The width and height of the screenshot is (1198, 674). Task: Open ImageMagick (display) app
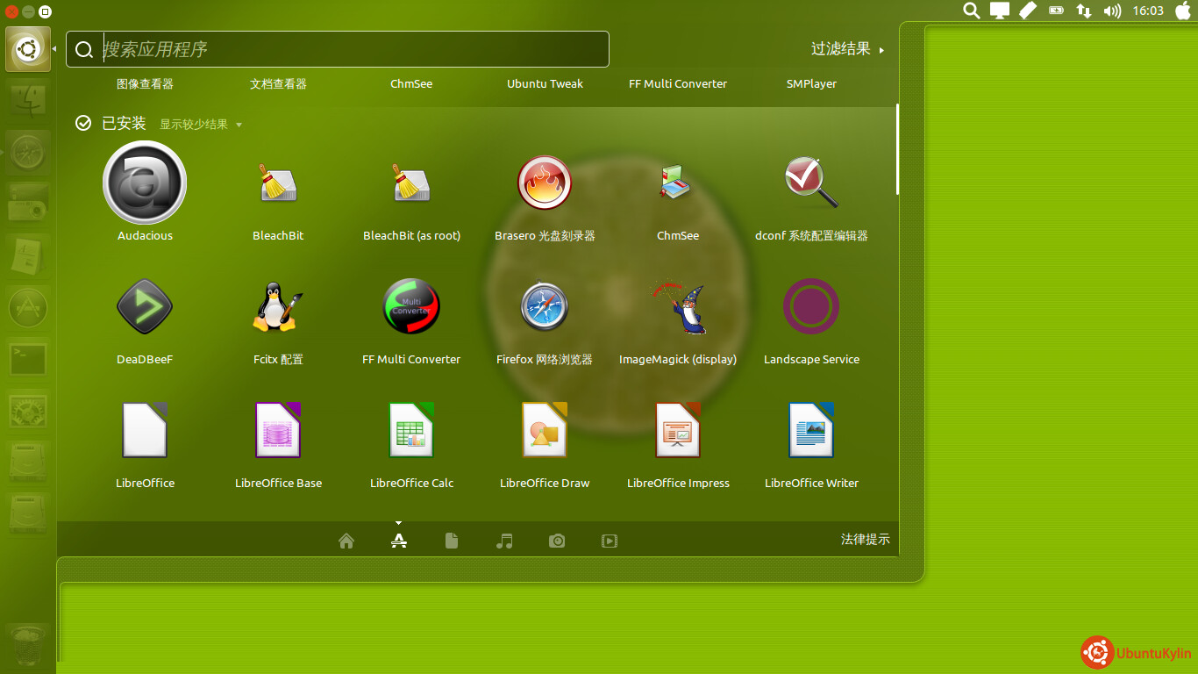coord(678,307)
